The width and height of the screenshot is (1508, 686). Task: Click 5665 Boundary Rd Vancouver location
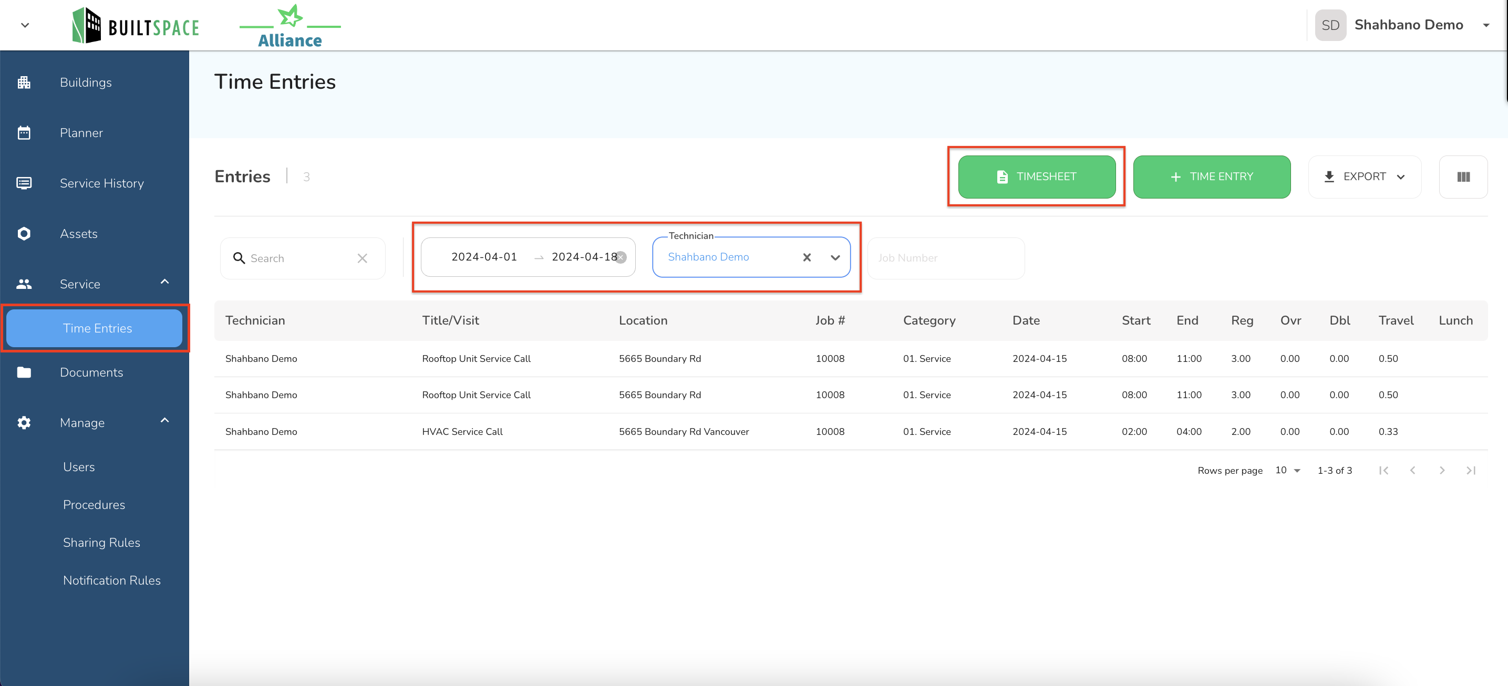[684, 432]
